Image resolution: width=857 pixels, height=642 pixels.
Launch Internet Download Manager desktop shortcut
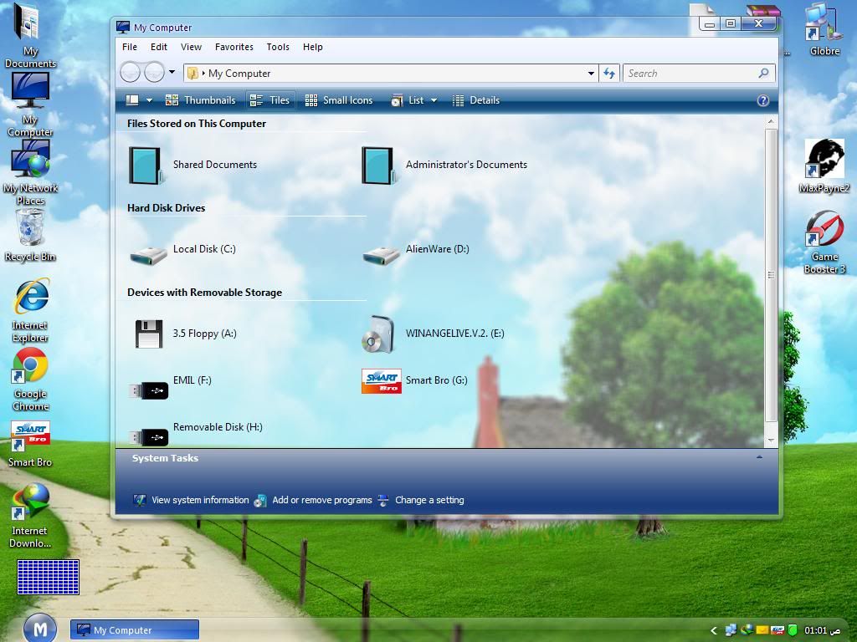(x=30, y=515)
